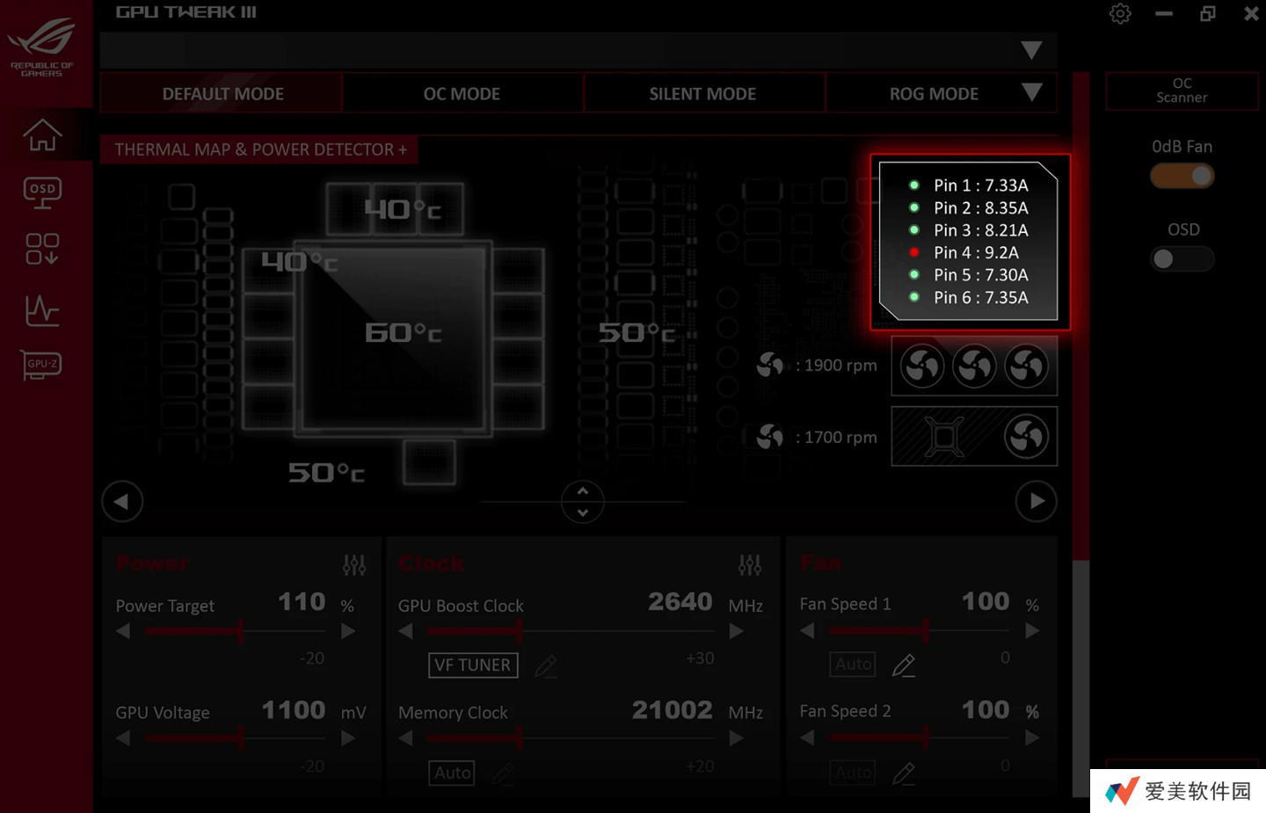Decrease GPU Voltage with left arrow

tap(123, 738)
